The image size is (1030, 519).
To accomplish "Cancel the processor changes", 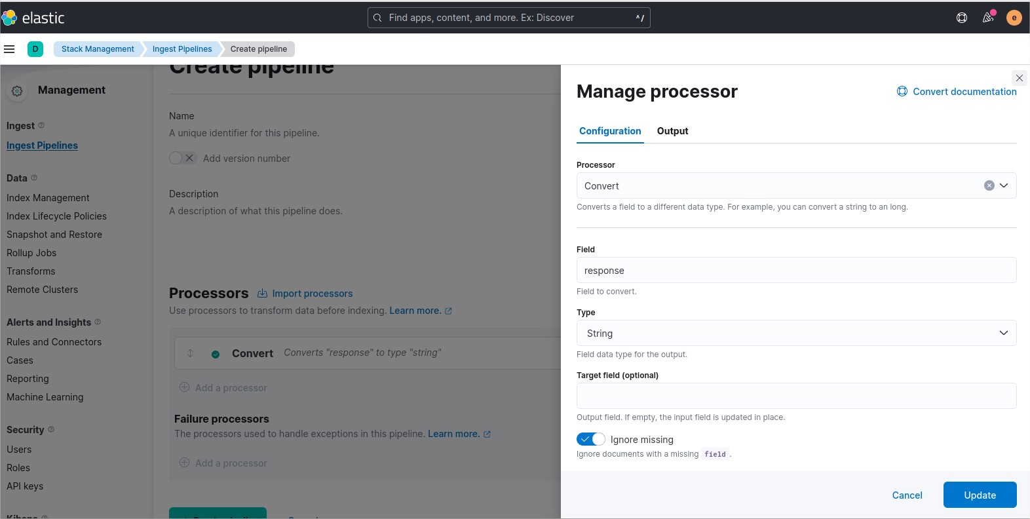I will point(907,495).
